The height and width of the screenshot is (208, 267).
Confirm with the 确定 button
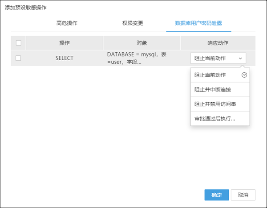click(217, 195)
